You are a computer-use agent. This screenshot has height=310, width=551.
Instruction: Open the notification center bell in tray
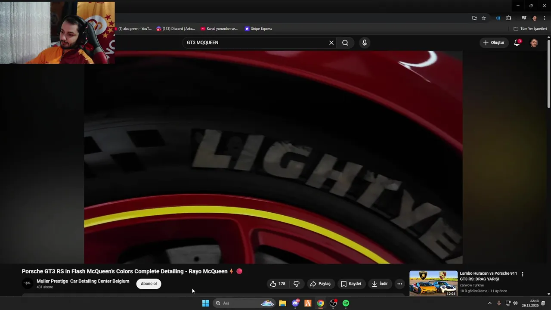click(543, 303)
